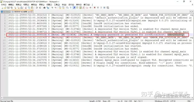The image size is (194, 102).
Task: Open the Document Map panel icon
Action: click(81, 7)
